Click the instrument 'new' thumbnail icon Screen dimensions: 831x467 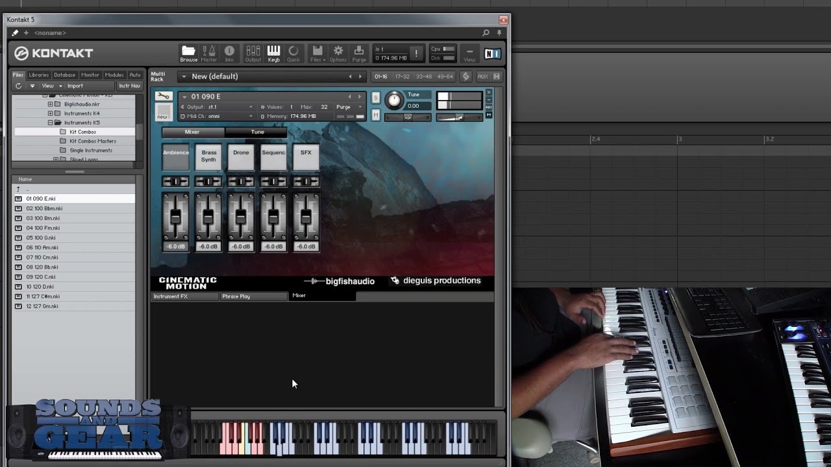click(164, 112)
